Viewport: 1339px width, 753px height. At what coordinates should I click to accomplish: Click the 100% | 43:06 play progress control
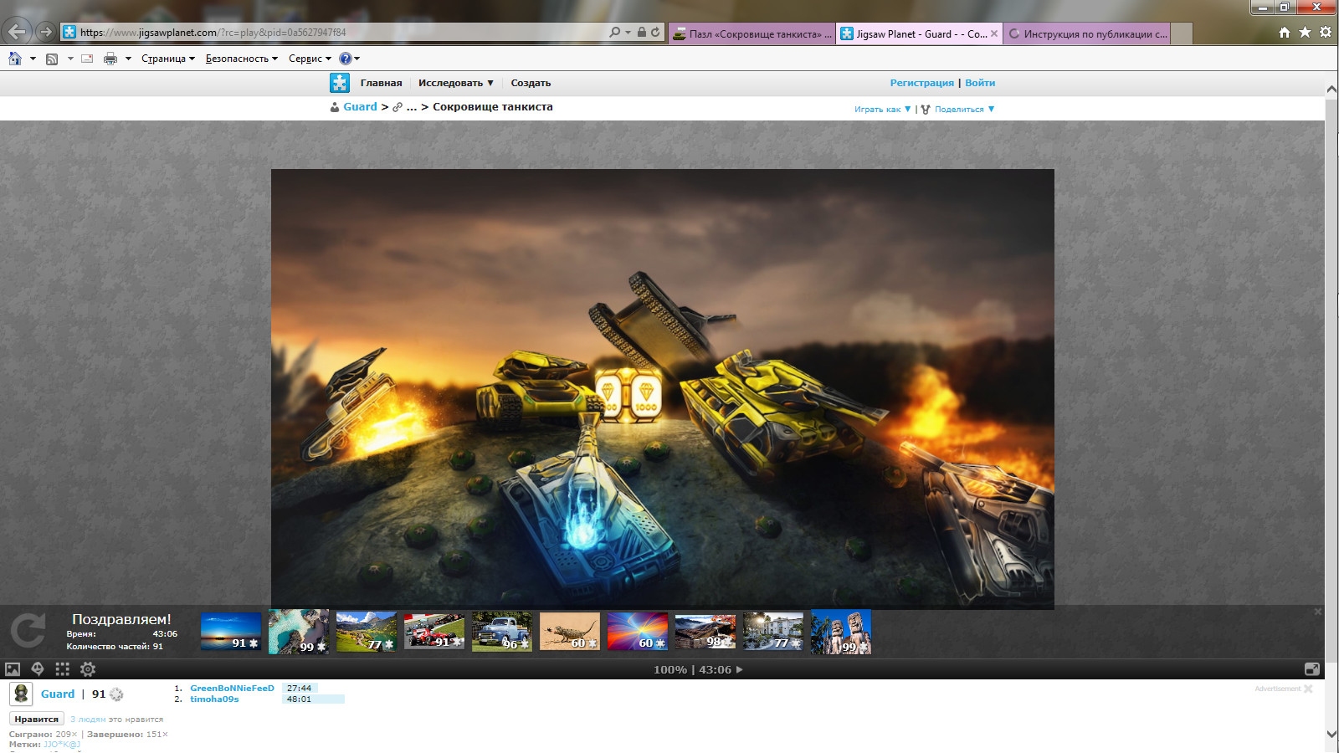pyautogui.click(x=698, y=669)
